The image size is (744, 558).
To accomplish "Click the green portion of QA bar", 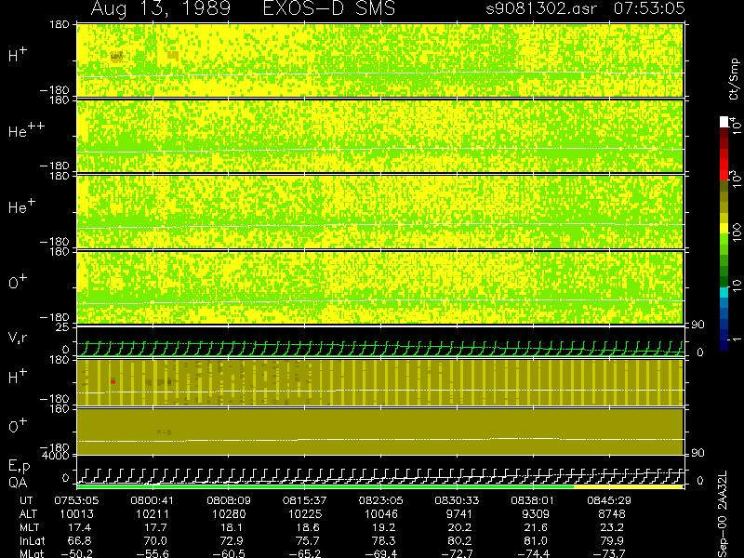I will coord(325,486).
